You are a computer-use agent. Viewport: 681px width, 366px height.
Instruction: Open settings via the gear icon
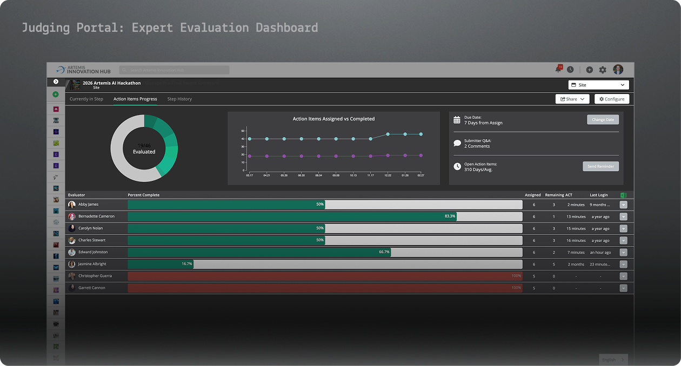coord(602,69)
